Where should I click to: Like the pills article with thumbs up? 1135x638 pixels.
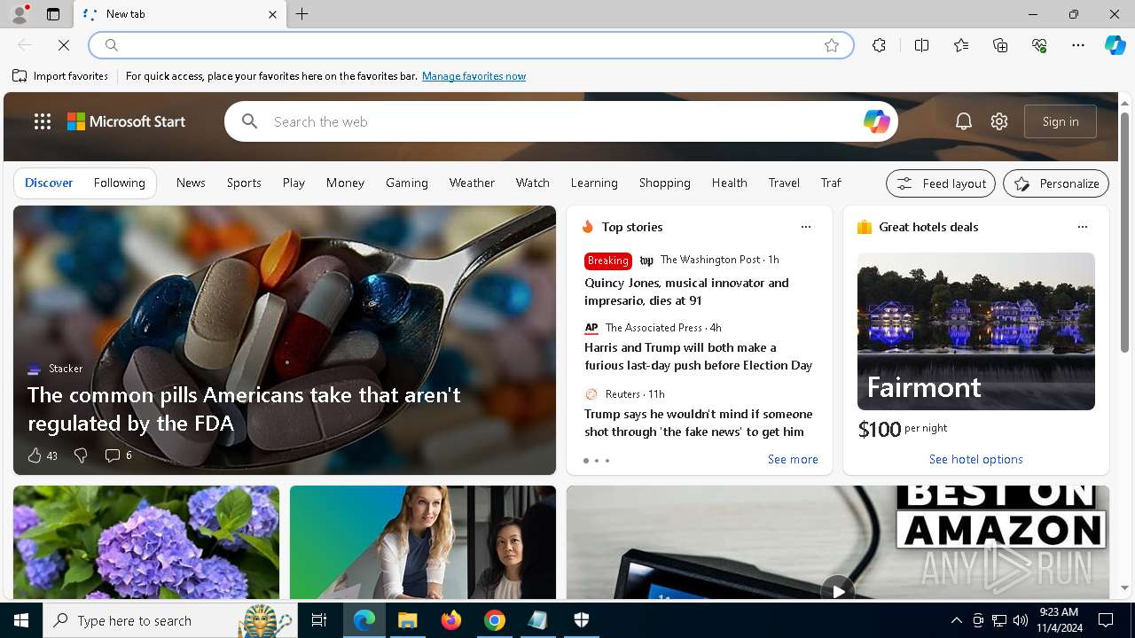(x=35, y=455)
